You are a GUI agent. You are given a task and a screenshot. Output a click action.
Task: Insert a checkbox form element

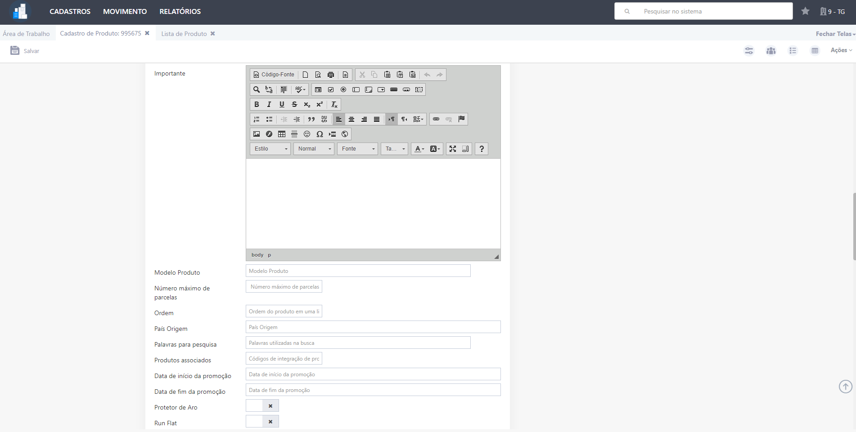coord(331,89)
